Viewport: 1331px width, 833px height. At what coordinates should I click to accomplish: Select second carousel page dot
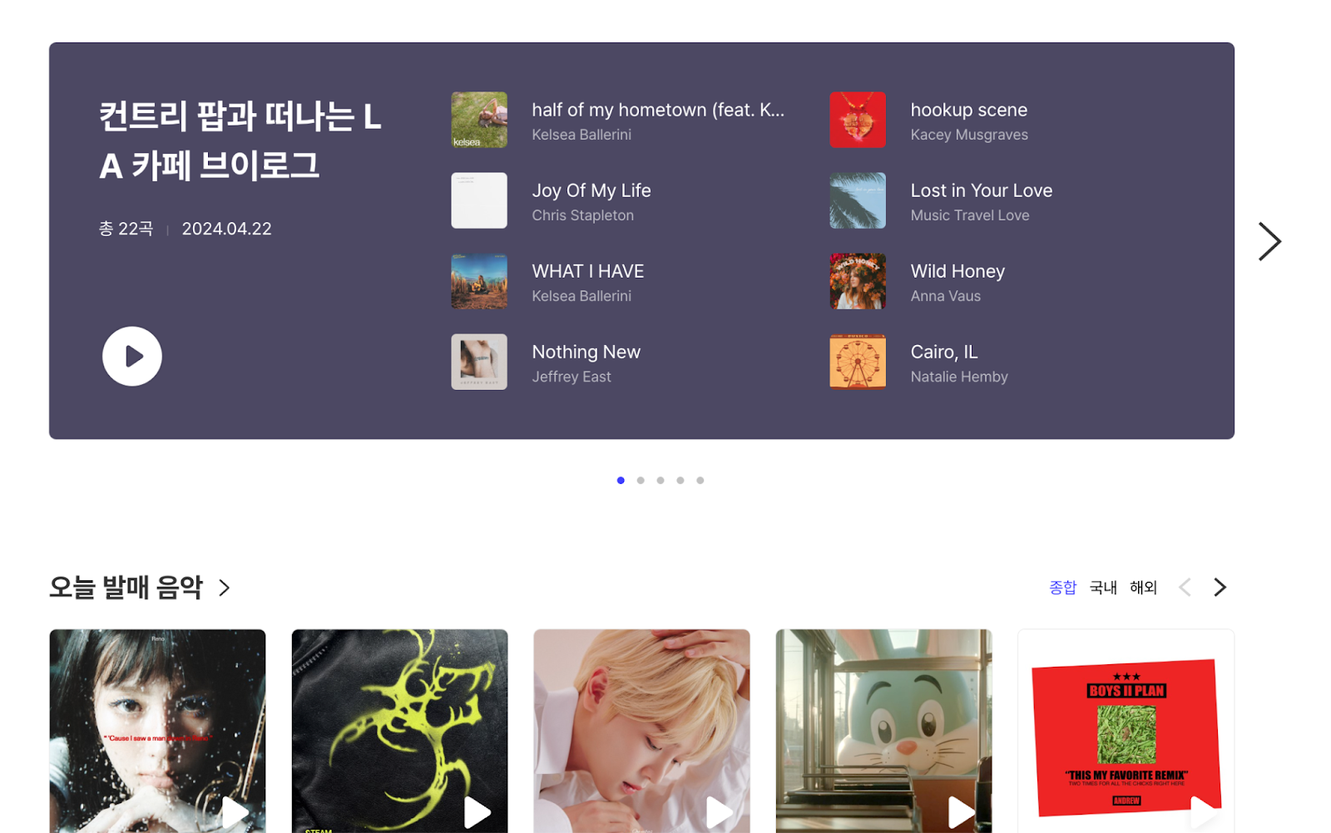click(x=641, y=481)
